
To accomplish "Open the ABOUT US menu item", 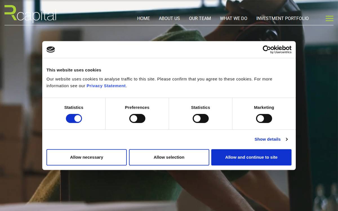I will 169,18.
